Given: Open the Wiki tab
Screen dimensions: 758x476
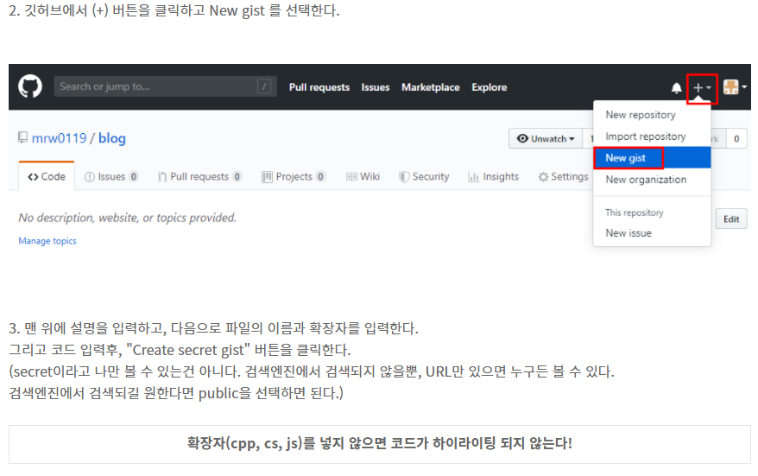Looking at the screenshot, I should pyautogui.click(x=363, y=176).
